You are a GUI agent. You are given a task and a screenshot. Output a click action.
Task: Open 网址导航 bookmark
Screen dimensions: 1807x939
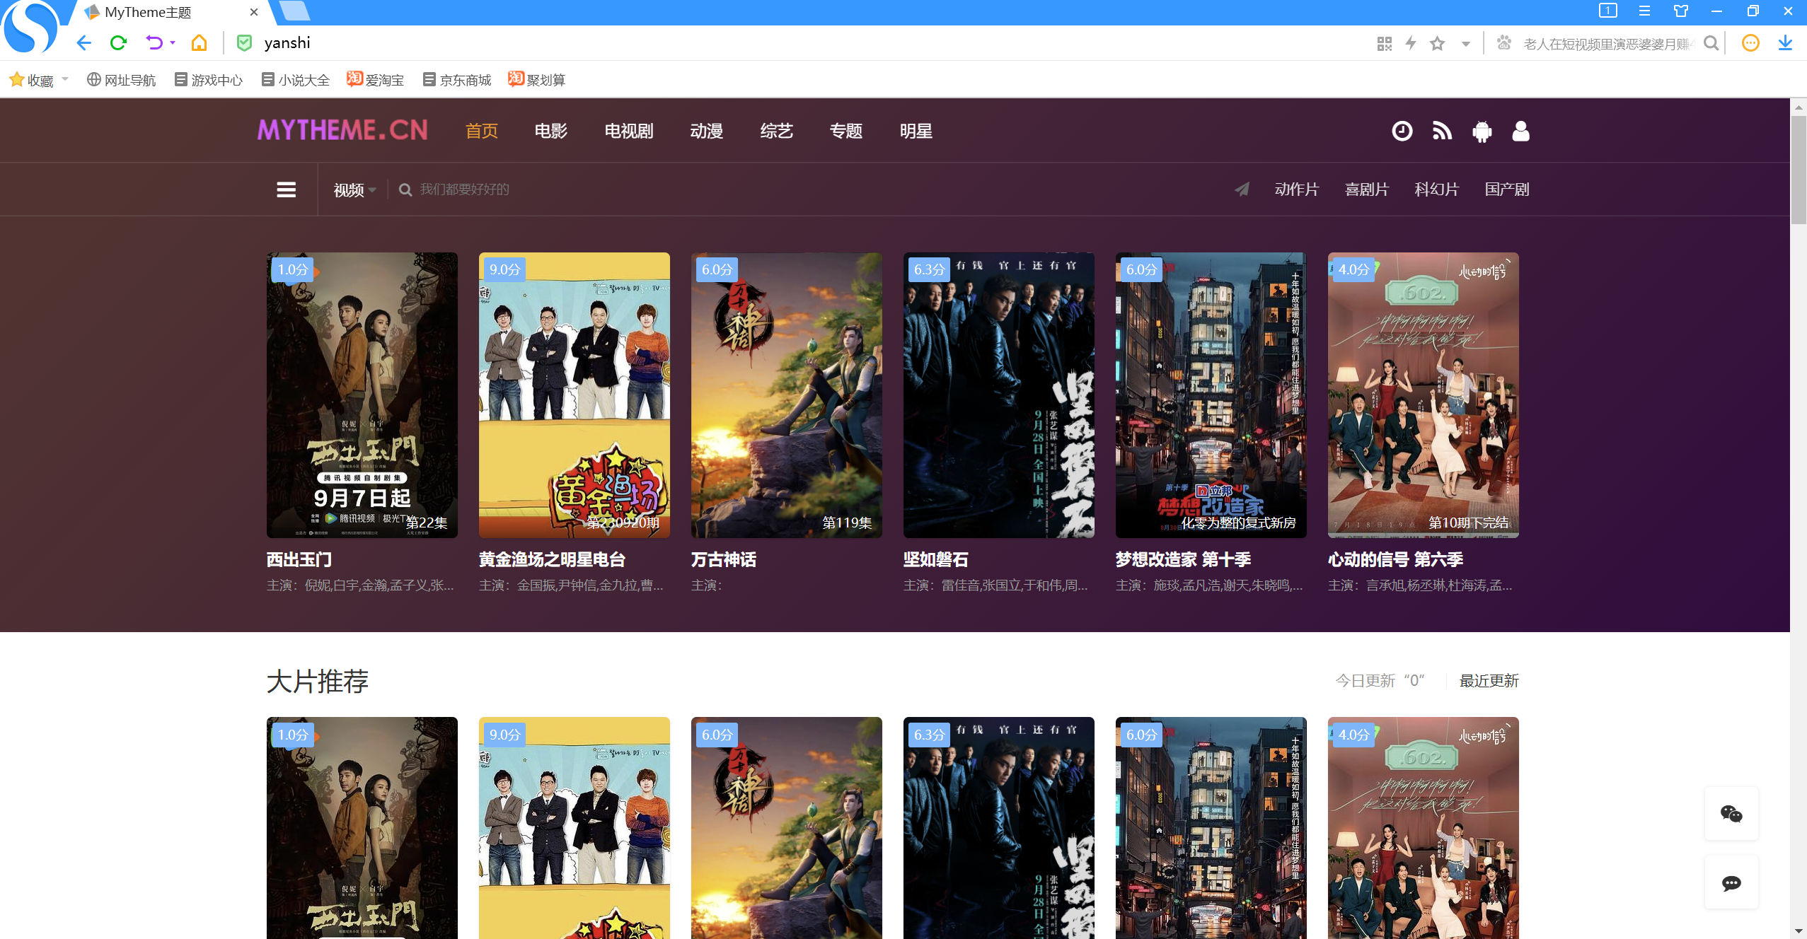[121, 80]
